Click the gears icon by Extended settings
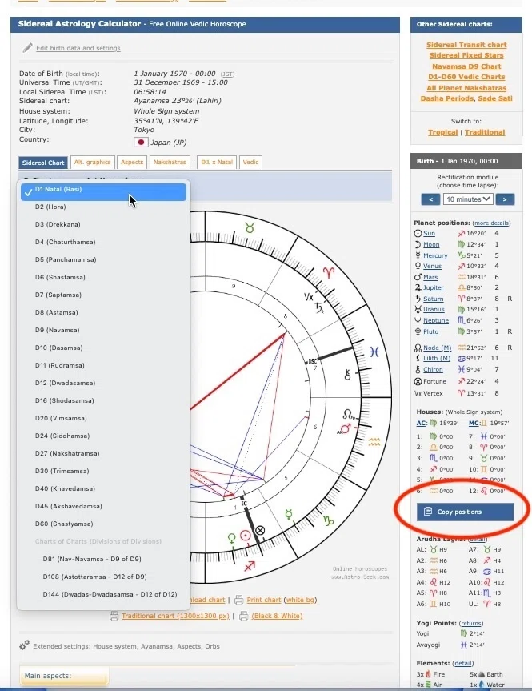532x691 pixels. pos(24,645)
